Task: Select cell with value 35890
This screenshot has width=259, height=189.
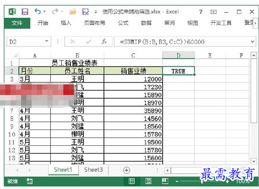Action: point(133,110)
